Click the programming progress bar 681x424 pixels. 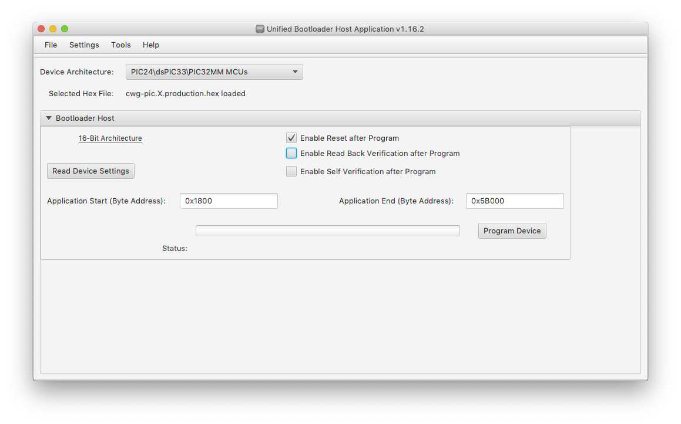tap(327, 230)
